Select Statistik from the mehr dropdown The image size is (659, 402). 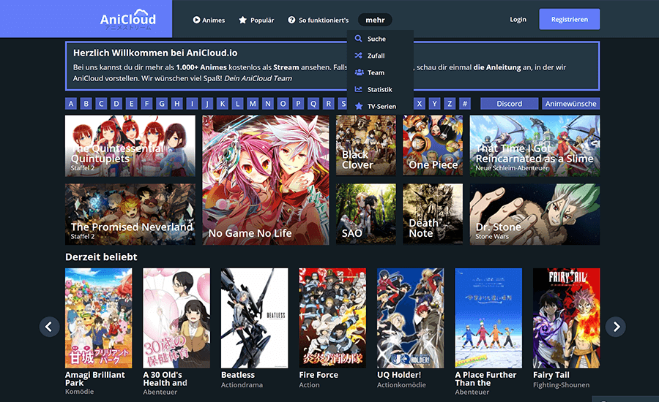(x=380, y=89)
